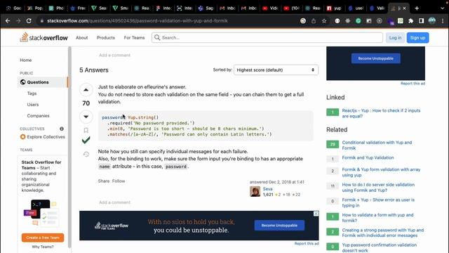Viewport: 449px width, 253px height.
Task: Bookmark this page with the star icon
Action: tap(324, 20)
